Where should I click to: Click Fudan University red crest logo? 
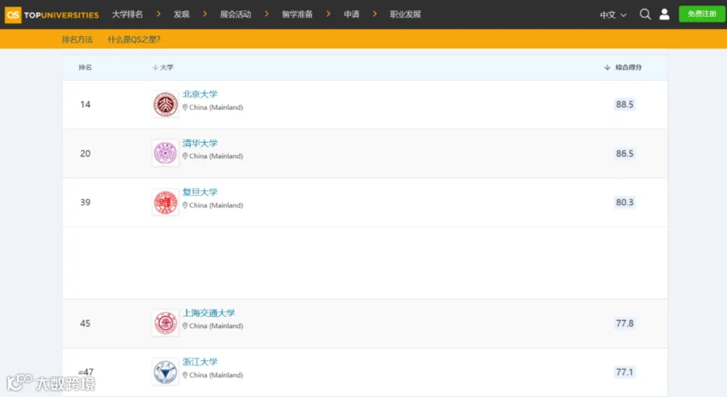166,203
